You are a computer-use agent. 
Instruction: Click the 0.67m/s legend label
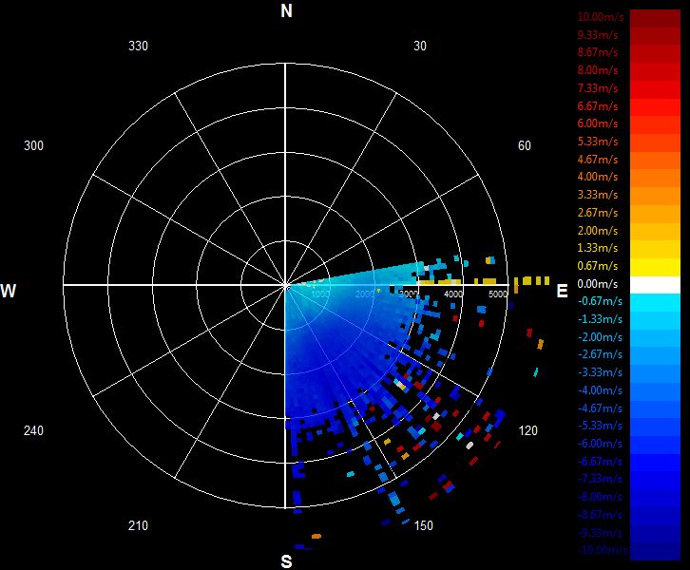598,266
